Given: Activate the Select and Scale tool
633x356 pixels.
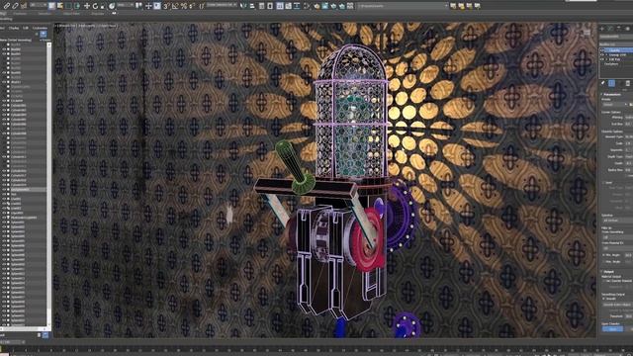Looking at the screenshot, I should click(x=103, y=6).
